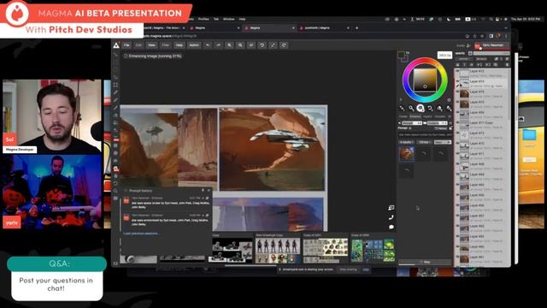Pin the Prompt history panel
This screenshot has height=308, width=547.
[203, 190]
